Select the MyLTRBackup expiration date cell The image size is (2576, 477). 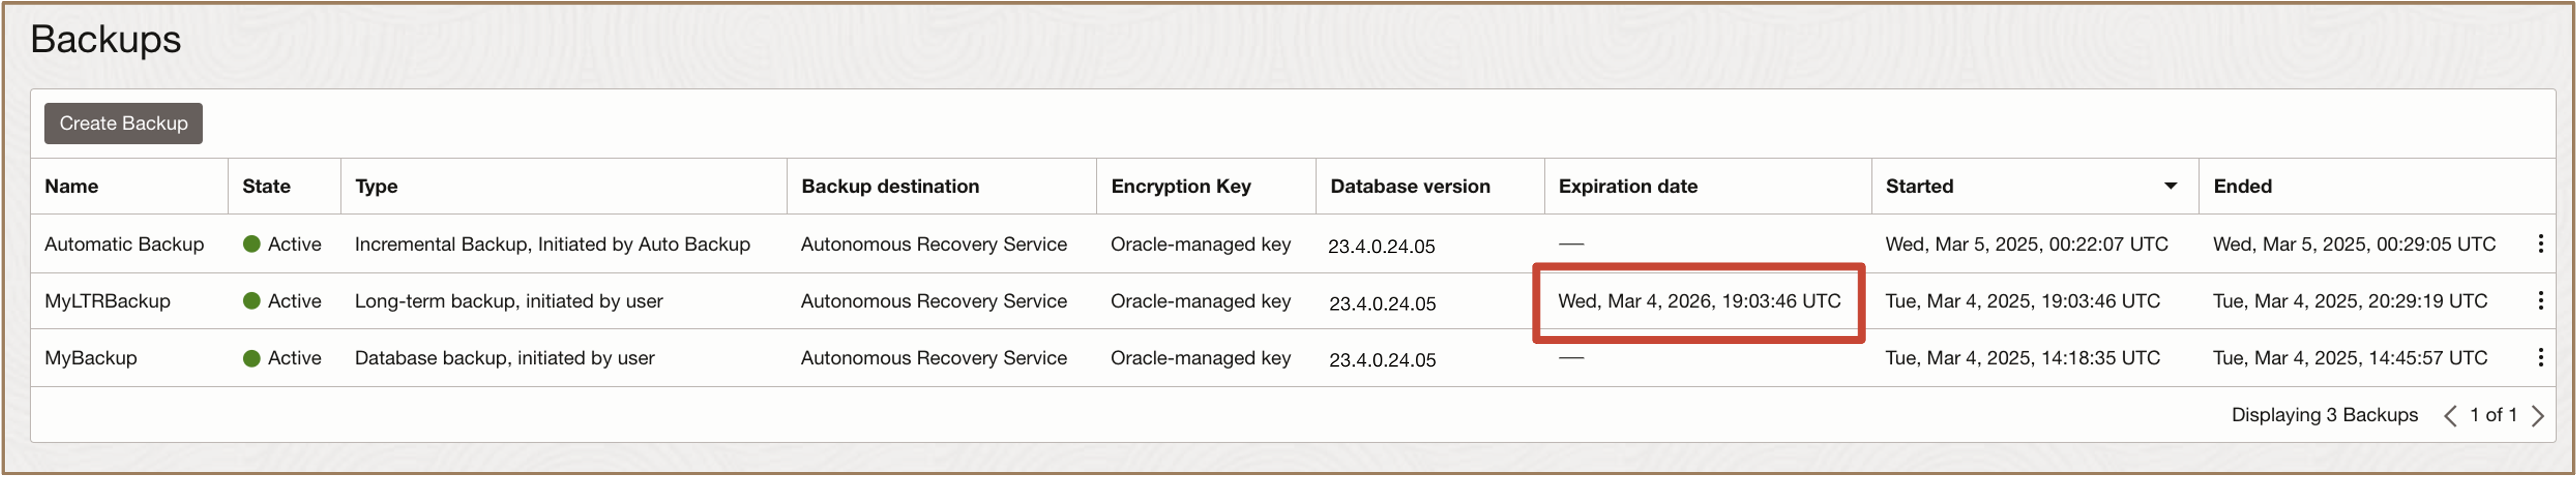1698,300
